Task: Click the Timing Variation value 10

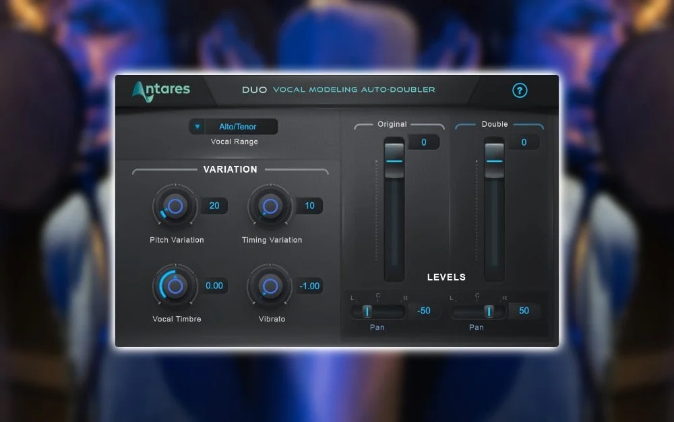Action: [309, 206]
